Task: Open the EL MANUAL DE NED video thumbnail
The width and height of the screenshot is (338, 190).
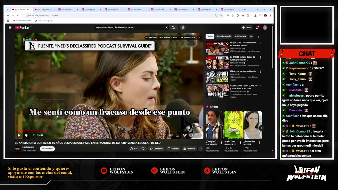Action: pos(217,48)
